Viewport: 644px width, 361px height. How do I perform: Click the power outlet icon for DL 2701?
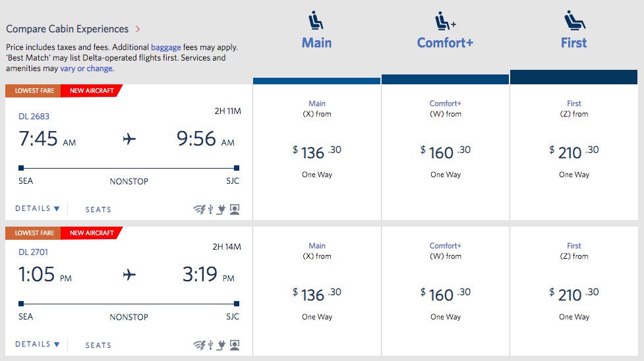point(222,345)
